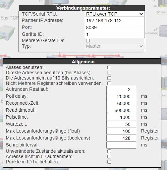Click the Max Leseanforderungslänge (float) field
167x170 pixels.
tap(121, 131)
